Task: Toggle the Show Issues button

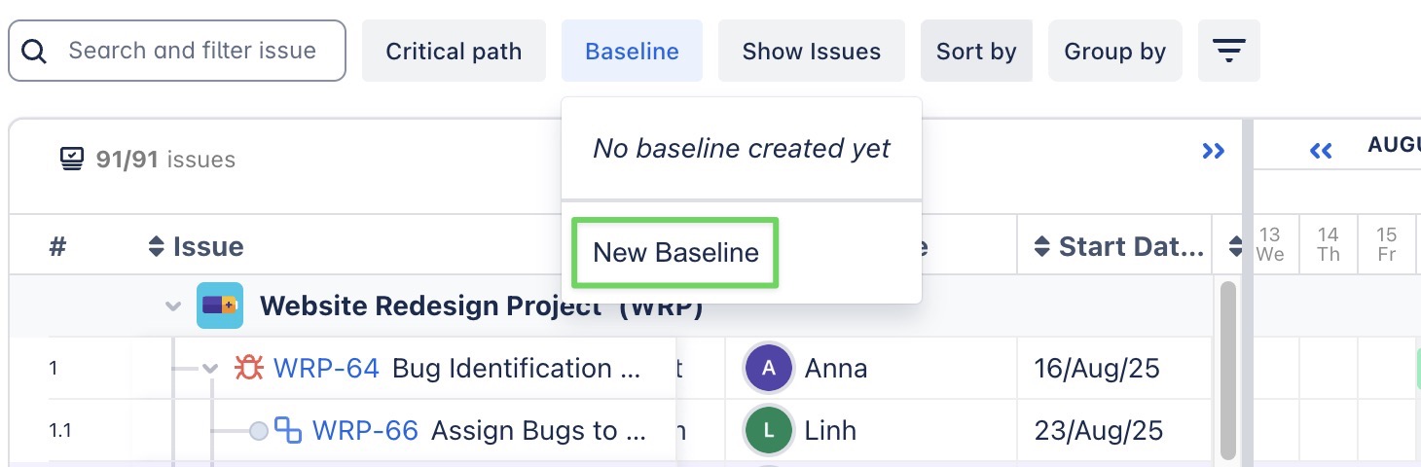Action: (x=811, y=51)
